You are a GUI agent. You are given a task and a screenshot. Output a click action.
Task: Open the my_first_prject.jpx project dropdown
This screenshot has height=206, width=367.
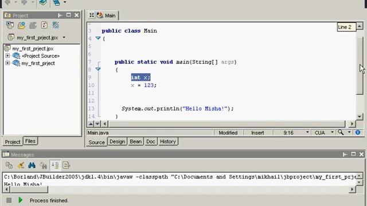(x=64, y=37)
